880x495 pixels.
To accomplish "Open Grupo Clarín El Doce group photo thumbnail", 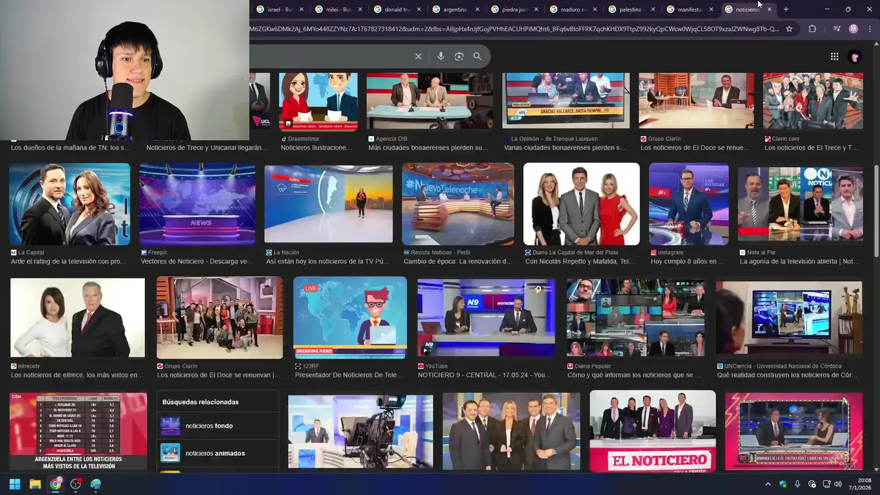I will click(x=219, y=318).
